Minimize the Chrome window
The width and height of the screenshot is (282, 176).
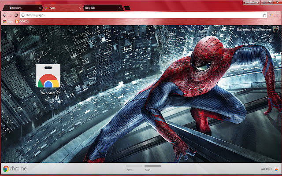click(x=264, y=3)
